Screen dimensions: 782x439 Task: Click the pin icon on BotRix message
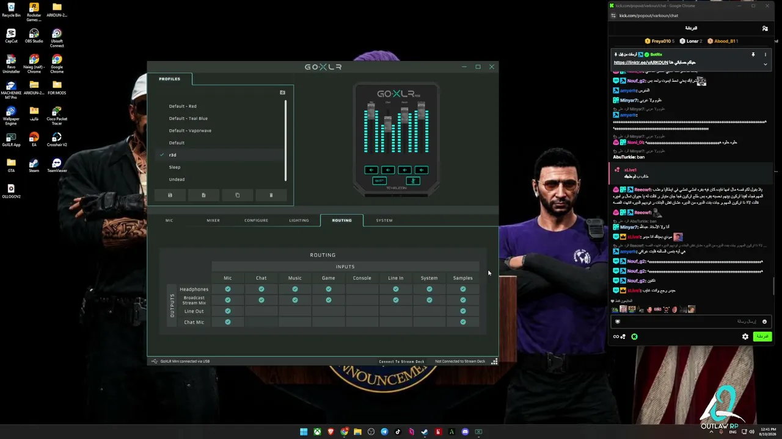click(x=753, y=55)
